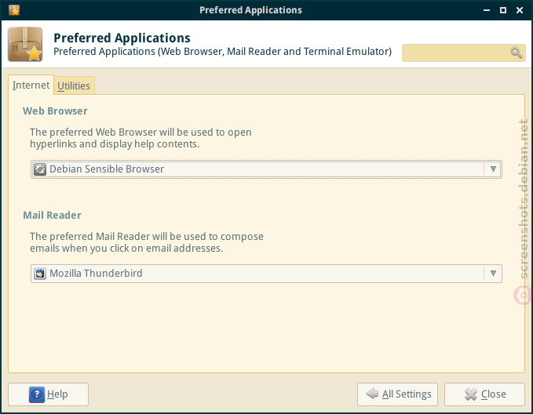
Task: Expand the Mail Reader dropdown arrow
Action: tap(493, 274)
